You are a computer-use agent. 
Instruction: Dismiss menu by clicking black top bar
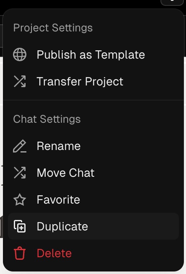point(79,3)
